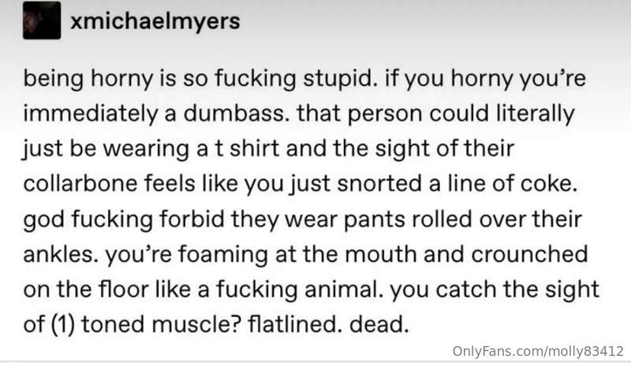The width and height of the screenshot is (631, 366).
Task: Click the word "literally" in the post
Action: (x=535, y=114)
